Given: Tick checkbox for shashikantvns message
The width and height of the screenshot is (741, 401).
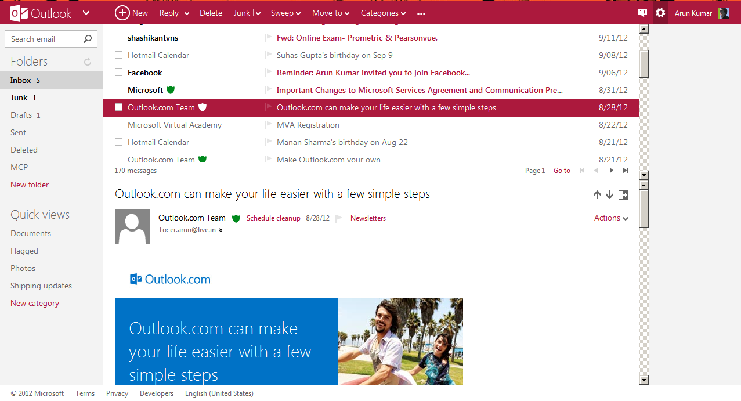Looking at the screenshot, I should click(x=118, y=38).
